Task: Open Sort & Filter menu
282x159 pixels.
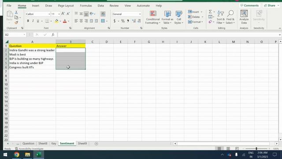Action: 220,17
